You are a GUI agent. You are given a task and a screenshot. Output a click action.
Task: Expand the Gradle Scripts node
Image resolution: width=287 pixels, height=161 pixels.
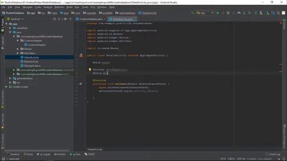[x=7, y=87]
